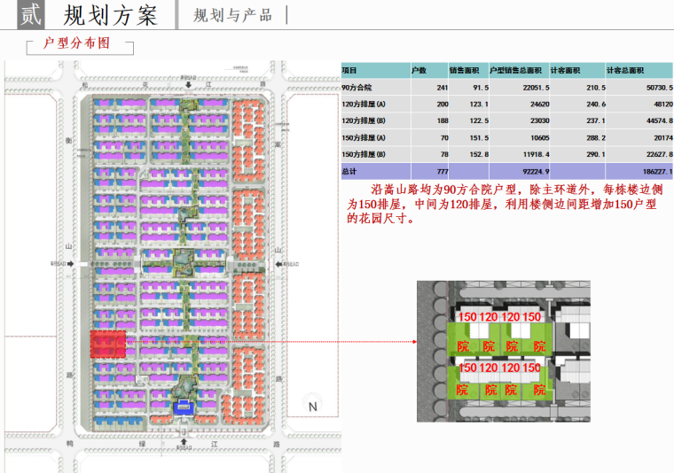Image resolution: width=674 pixels, height=473 pixels.
Task: Click the red highlighted block on the site map
Action: tap(108, 344)
